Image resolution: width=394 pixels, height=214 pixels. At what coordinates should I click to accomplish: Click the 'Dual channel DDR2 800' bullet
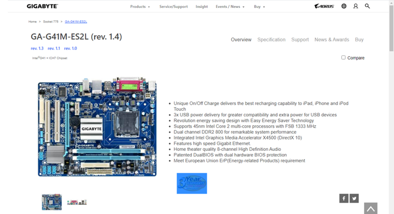coord(235,132)
